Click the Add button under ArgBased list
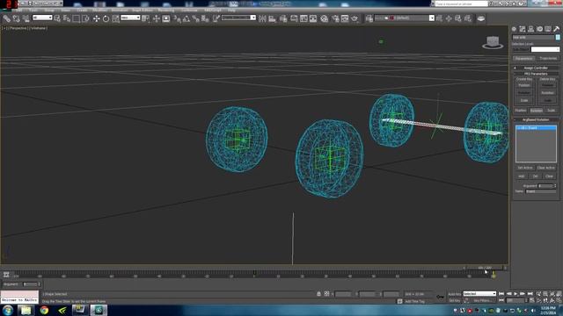The image size is (563, 316). coord(522,176)
